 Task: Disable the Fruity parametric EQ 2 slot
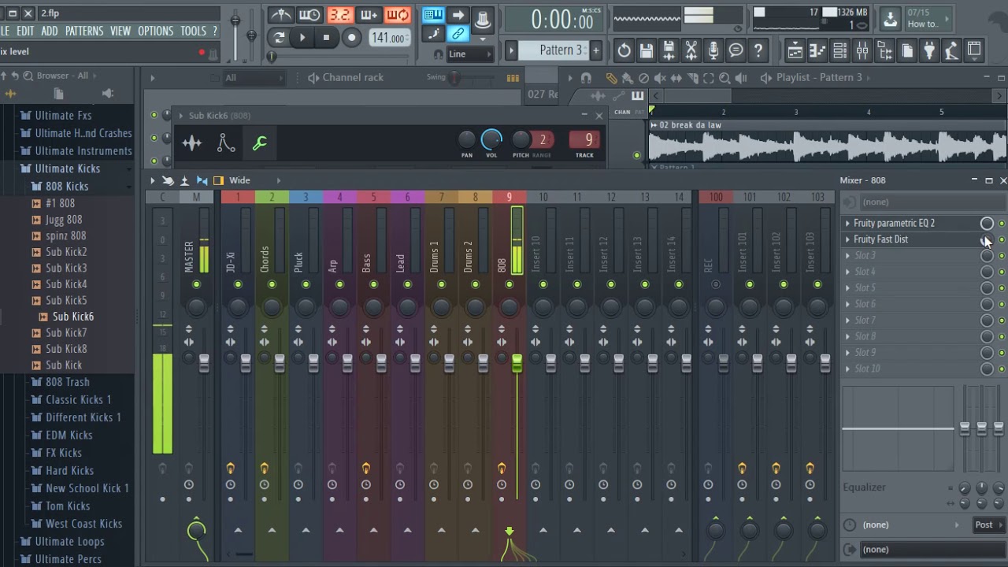pyautogui.click(x=1002, y=224)
